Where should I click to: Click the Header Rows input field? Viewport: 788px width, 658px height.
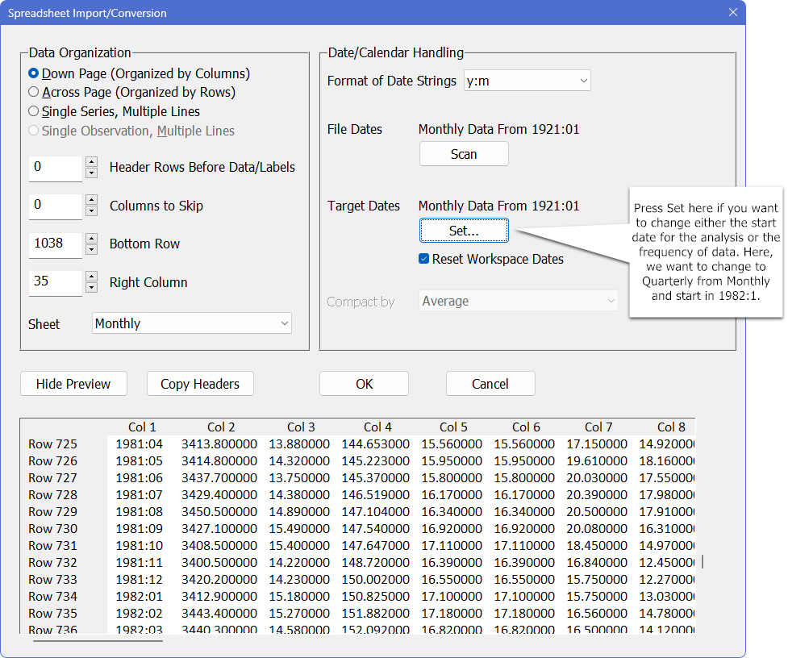point(56,168)
